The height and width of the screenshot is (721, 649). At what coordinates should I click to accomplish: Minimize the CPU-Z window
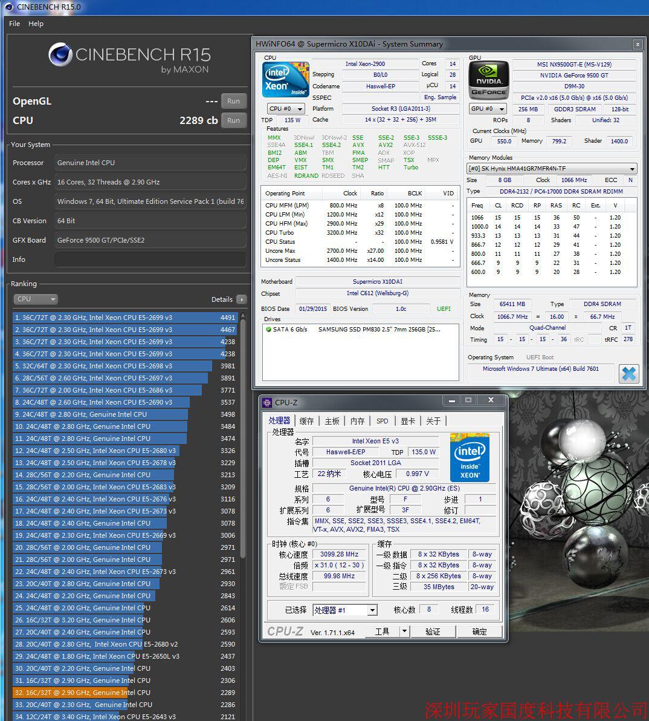(452, 400)
